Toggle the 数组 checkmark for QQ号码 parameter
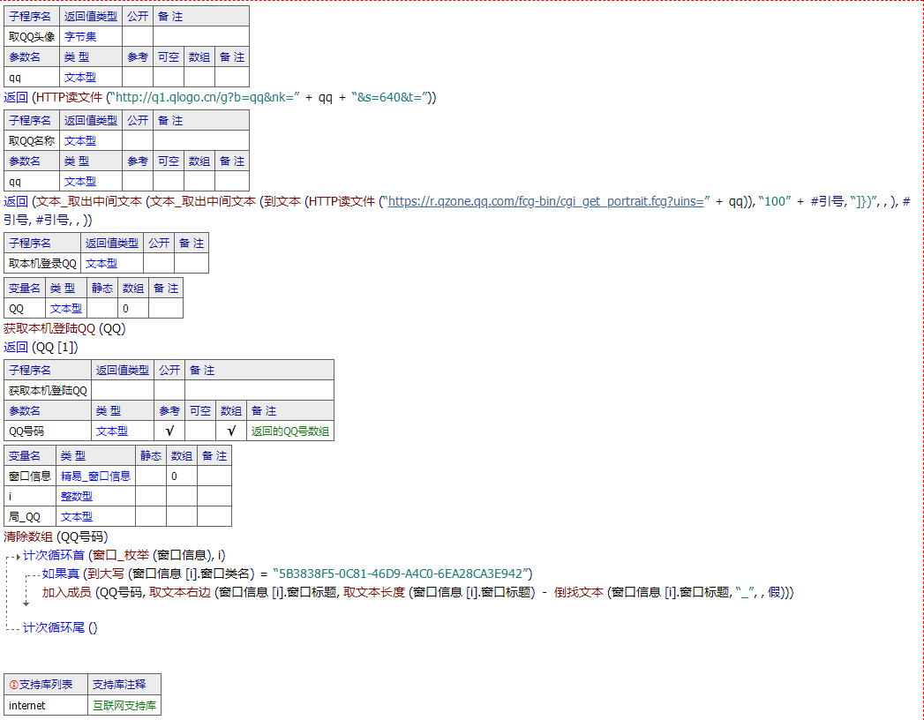This screenshot has width=924, height=720. click(x=231, y=431)
